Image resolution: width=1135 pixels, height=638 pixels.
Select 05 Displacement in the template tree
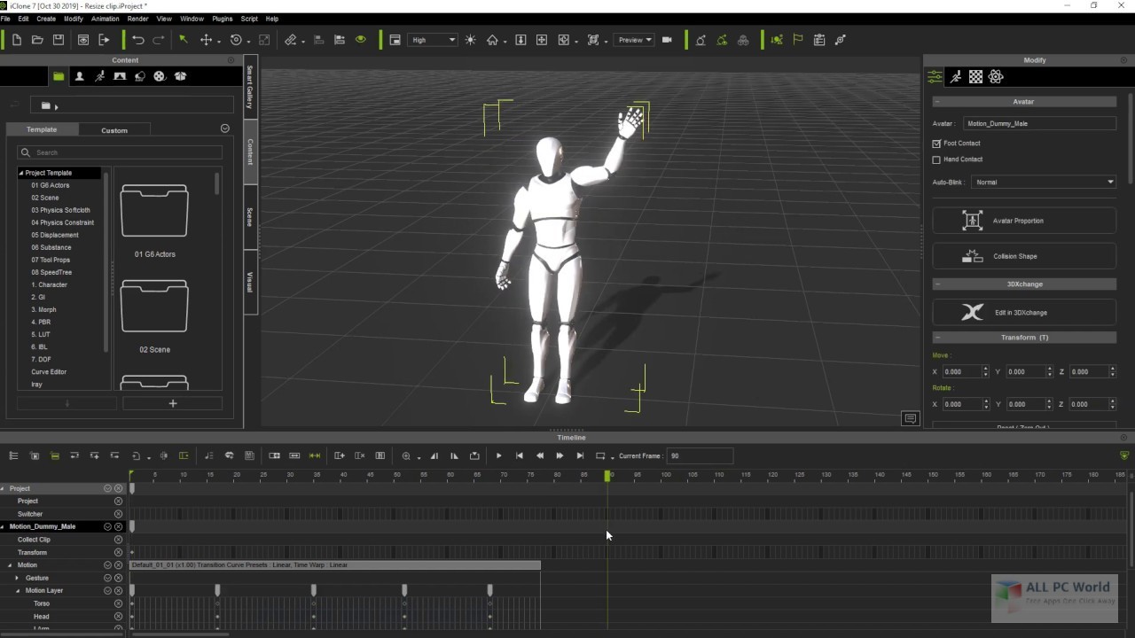pos(55,235)
